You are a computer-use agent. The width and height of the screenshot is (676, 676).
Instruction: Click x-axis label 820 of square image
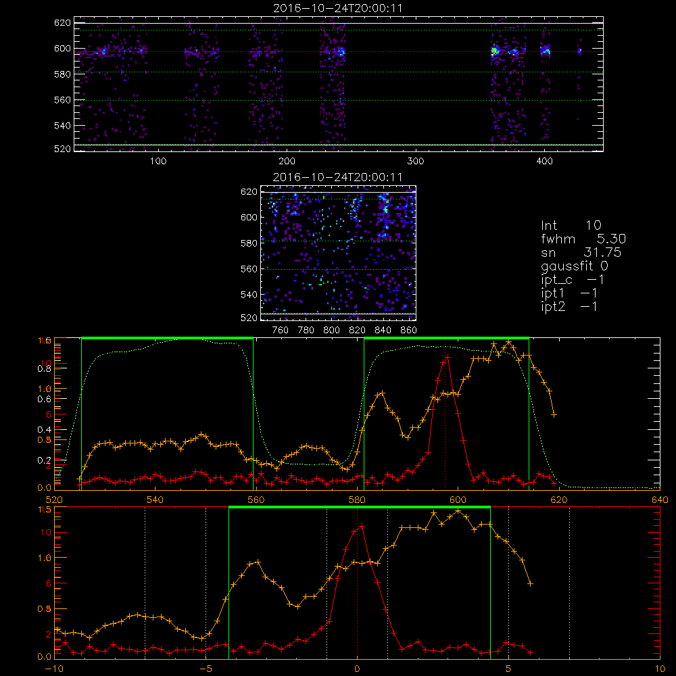[358, 331]
